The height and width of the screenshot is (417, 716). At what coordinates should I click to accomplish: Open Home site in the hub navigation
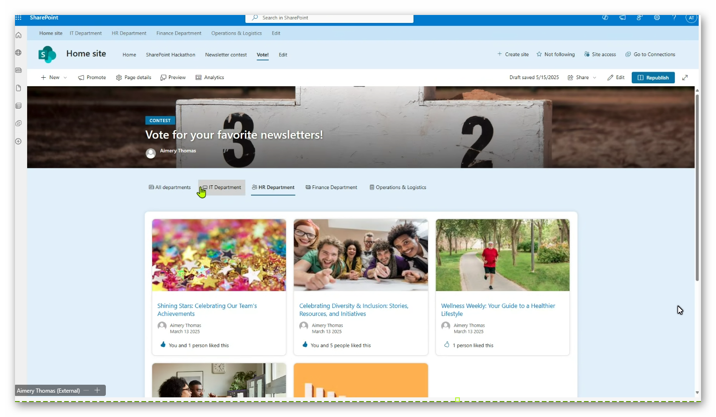pos(51,33)
